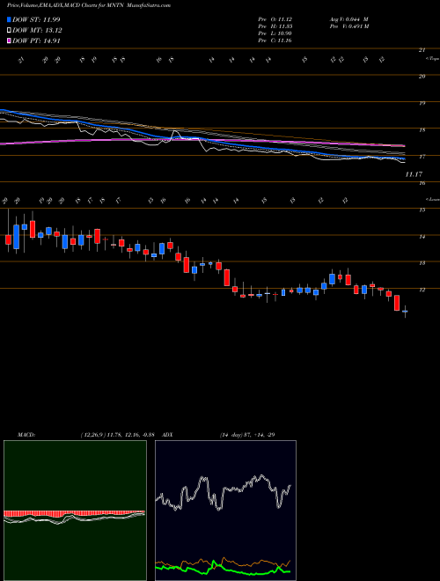Click the magenta DOW PT legend swatch
The image size is (440, 581).
[10, 41]
